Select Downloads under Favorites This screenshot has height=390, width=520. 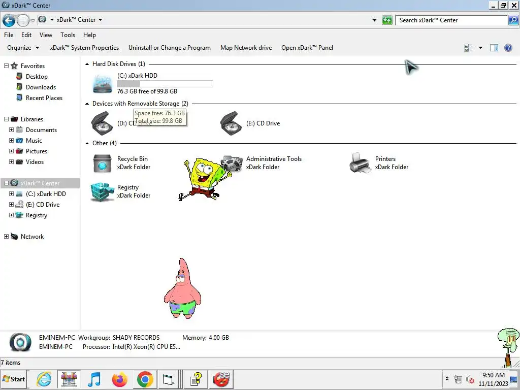click(41, 87)
